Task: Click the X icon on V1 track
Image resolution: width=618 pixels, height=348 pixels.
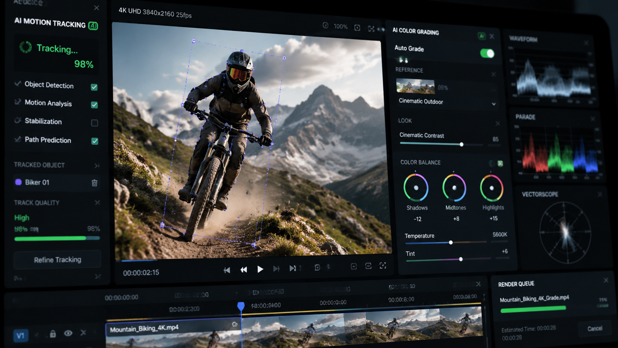Action: click(x=83, y=333)
